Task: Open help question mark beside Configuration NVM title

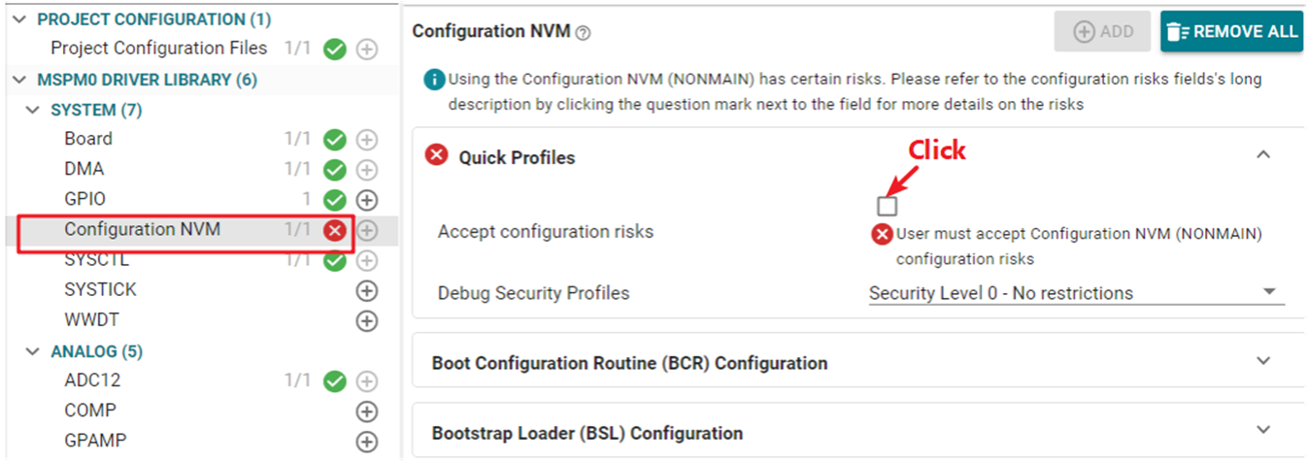Action: coord(583,32)
